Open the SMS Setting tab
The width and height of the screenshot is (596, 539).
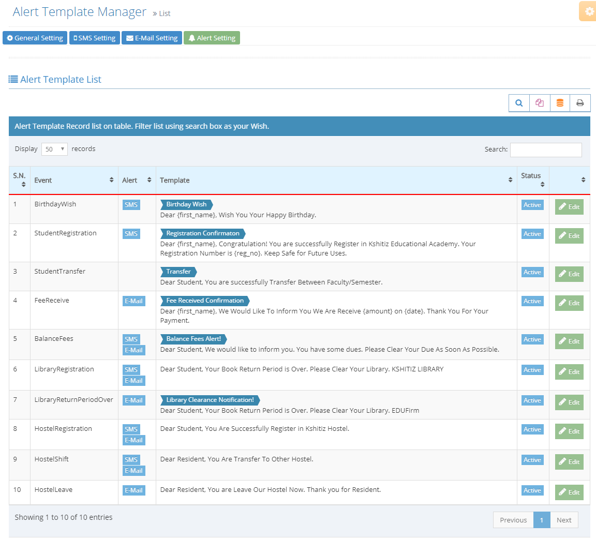(x=94, y=38)
